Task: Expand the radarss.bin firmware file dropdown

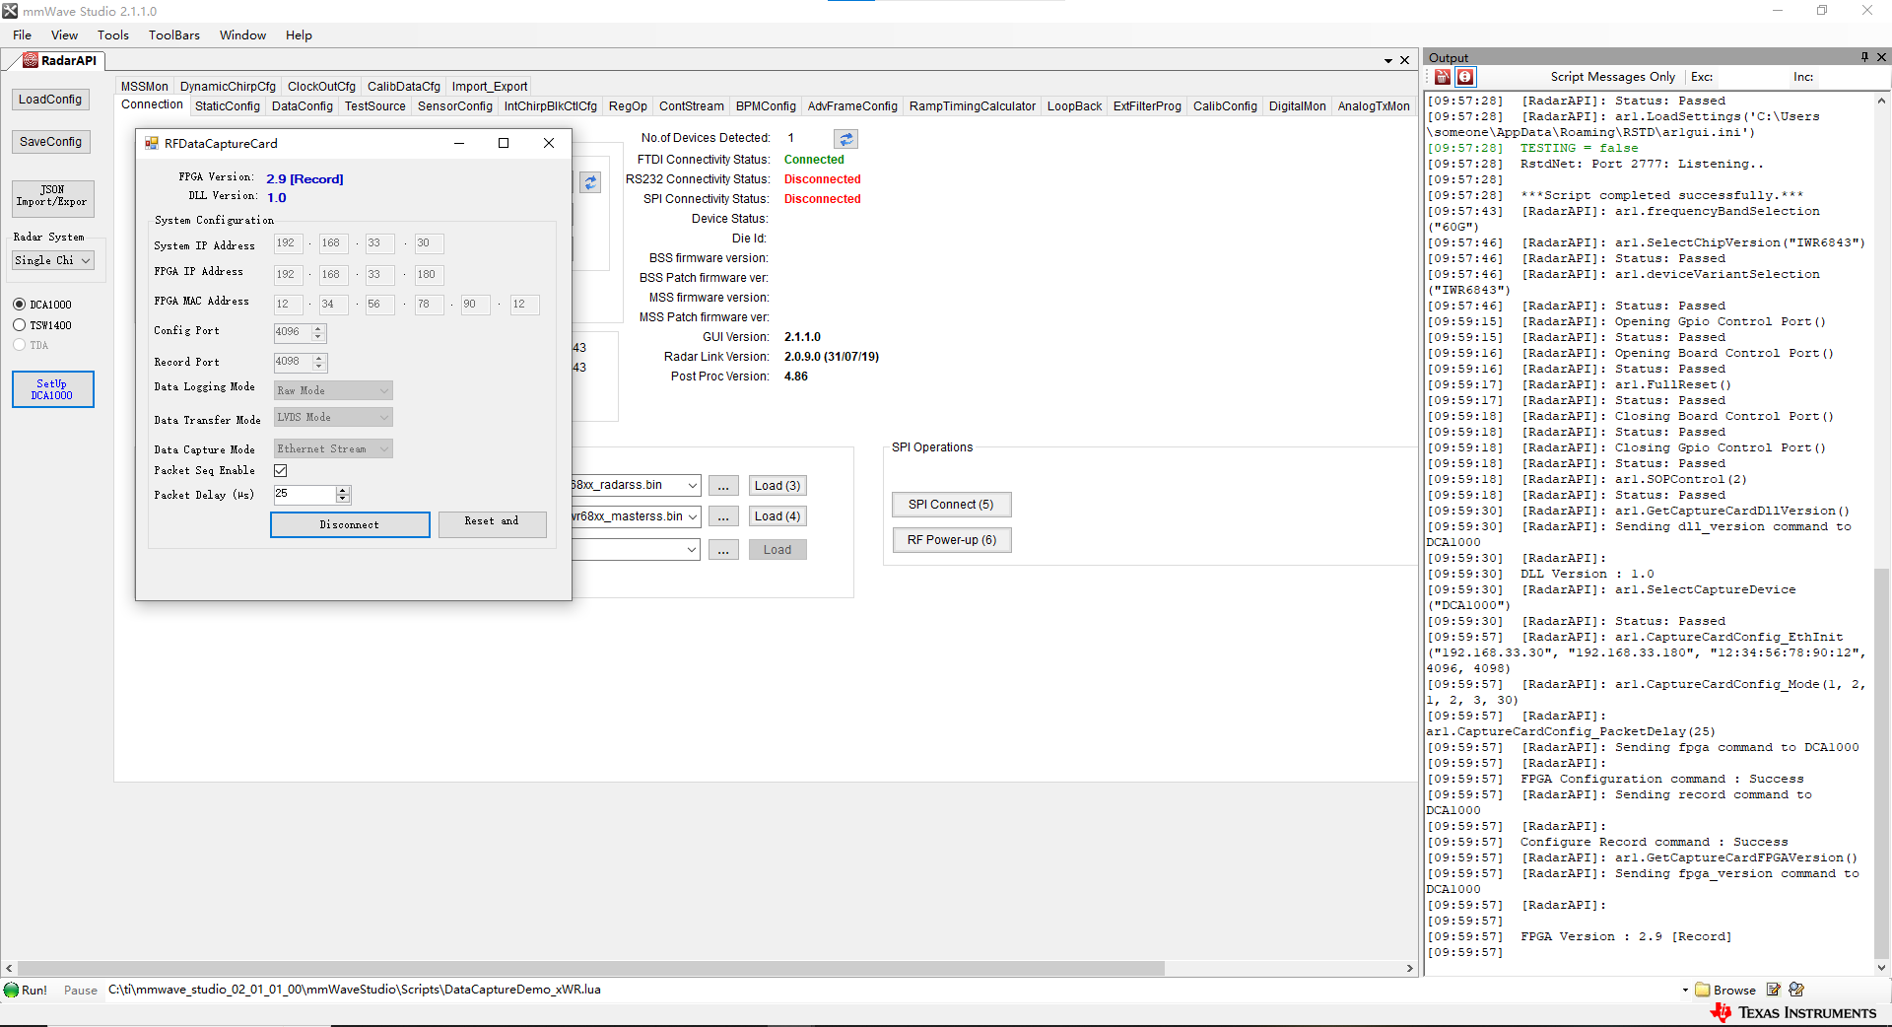Action: click(693, 486)
